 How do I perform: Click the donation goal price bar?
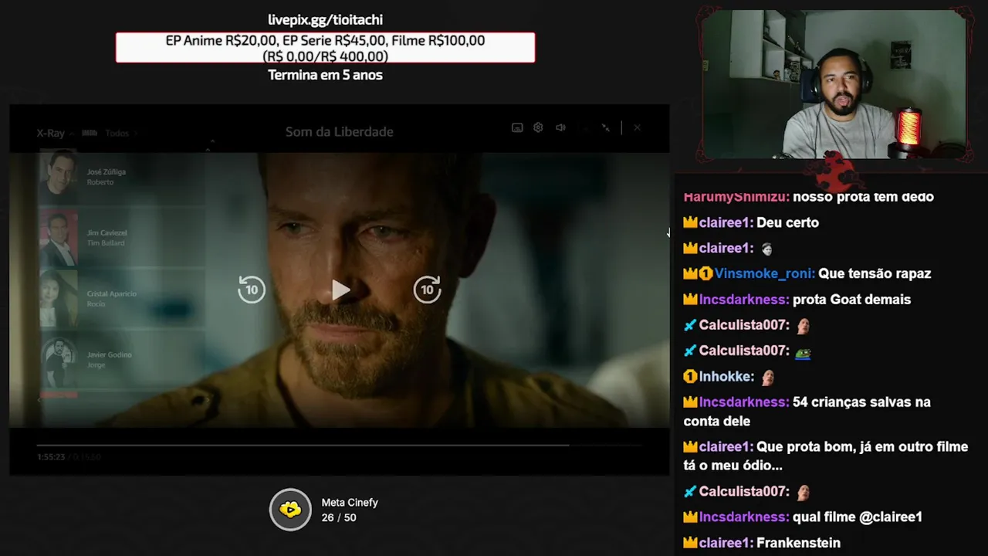325,48
